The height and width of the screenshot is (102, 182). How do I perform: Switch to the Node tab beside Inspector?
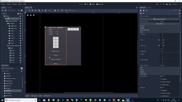click(x=149, y=8)
